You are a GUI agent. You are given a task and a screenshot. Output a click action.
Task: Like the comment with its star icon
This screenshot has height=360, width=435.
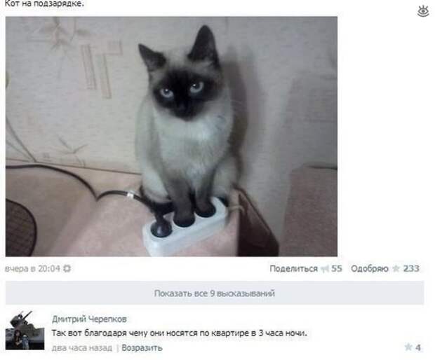[x=408, y=347]
